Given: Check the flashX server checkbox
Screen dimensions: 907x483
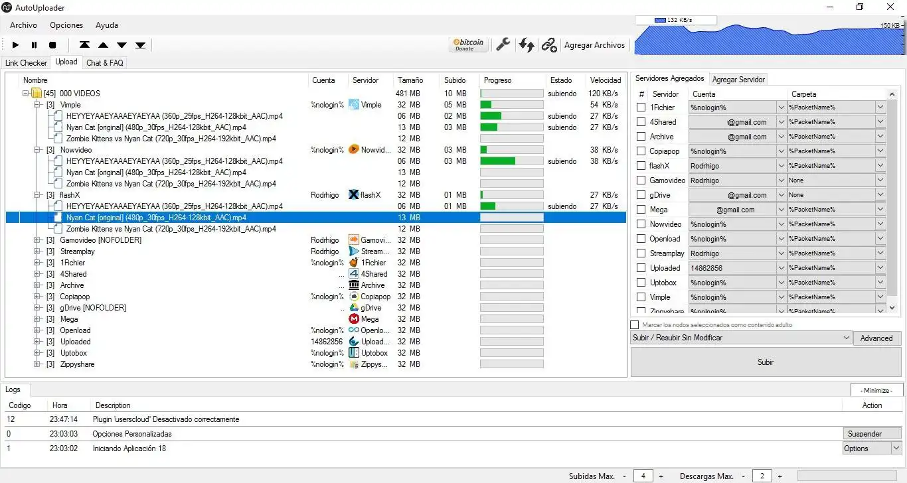Looking at the screenshot, I should point(641,166).
